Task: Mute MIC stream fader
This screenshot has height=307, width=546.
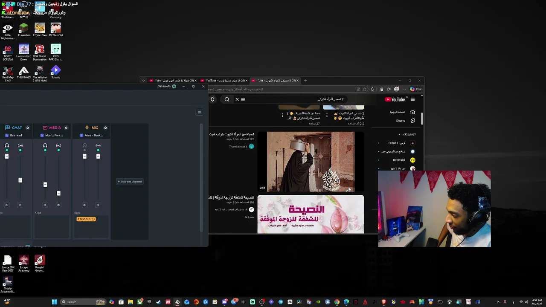Action: tap(98, 205)
